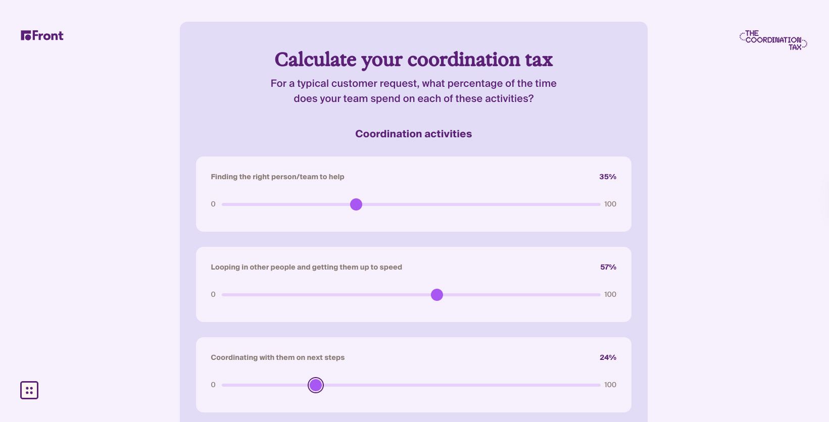Click the 57% value label
The width and height of the screenshot is (829, 422).
[x=608, y=267]
